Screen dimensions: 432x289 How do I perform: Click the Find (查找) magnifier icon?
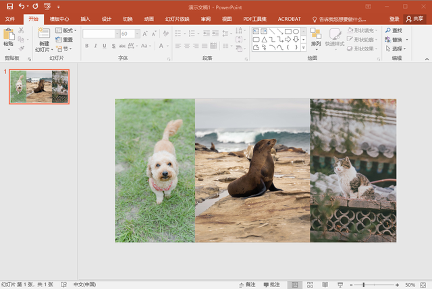388,31
